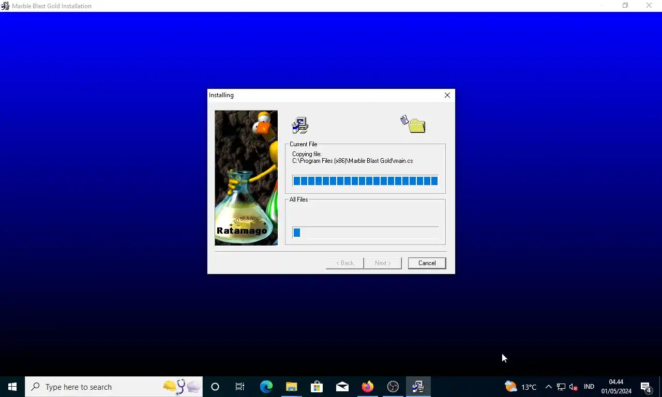Screen dimensions: 662x397
Task: Click the main.cs file path text
Action: point(353,161)
